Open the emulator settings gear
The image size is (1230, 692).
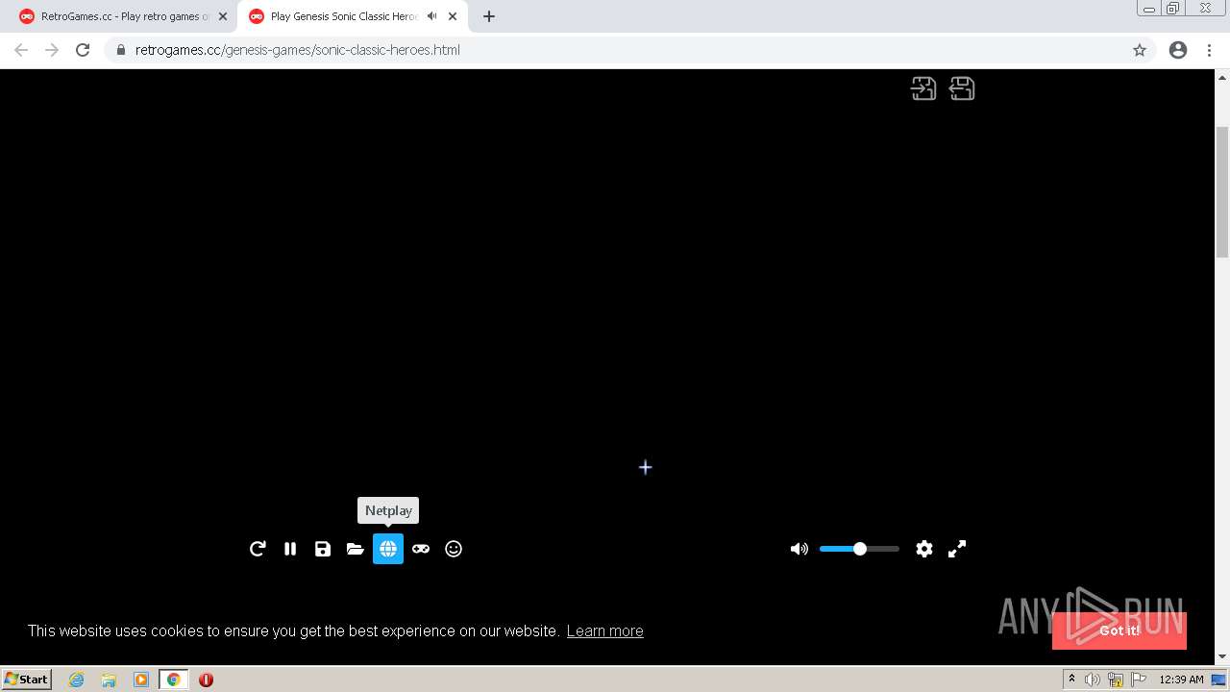[924, 549]
